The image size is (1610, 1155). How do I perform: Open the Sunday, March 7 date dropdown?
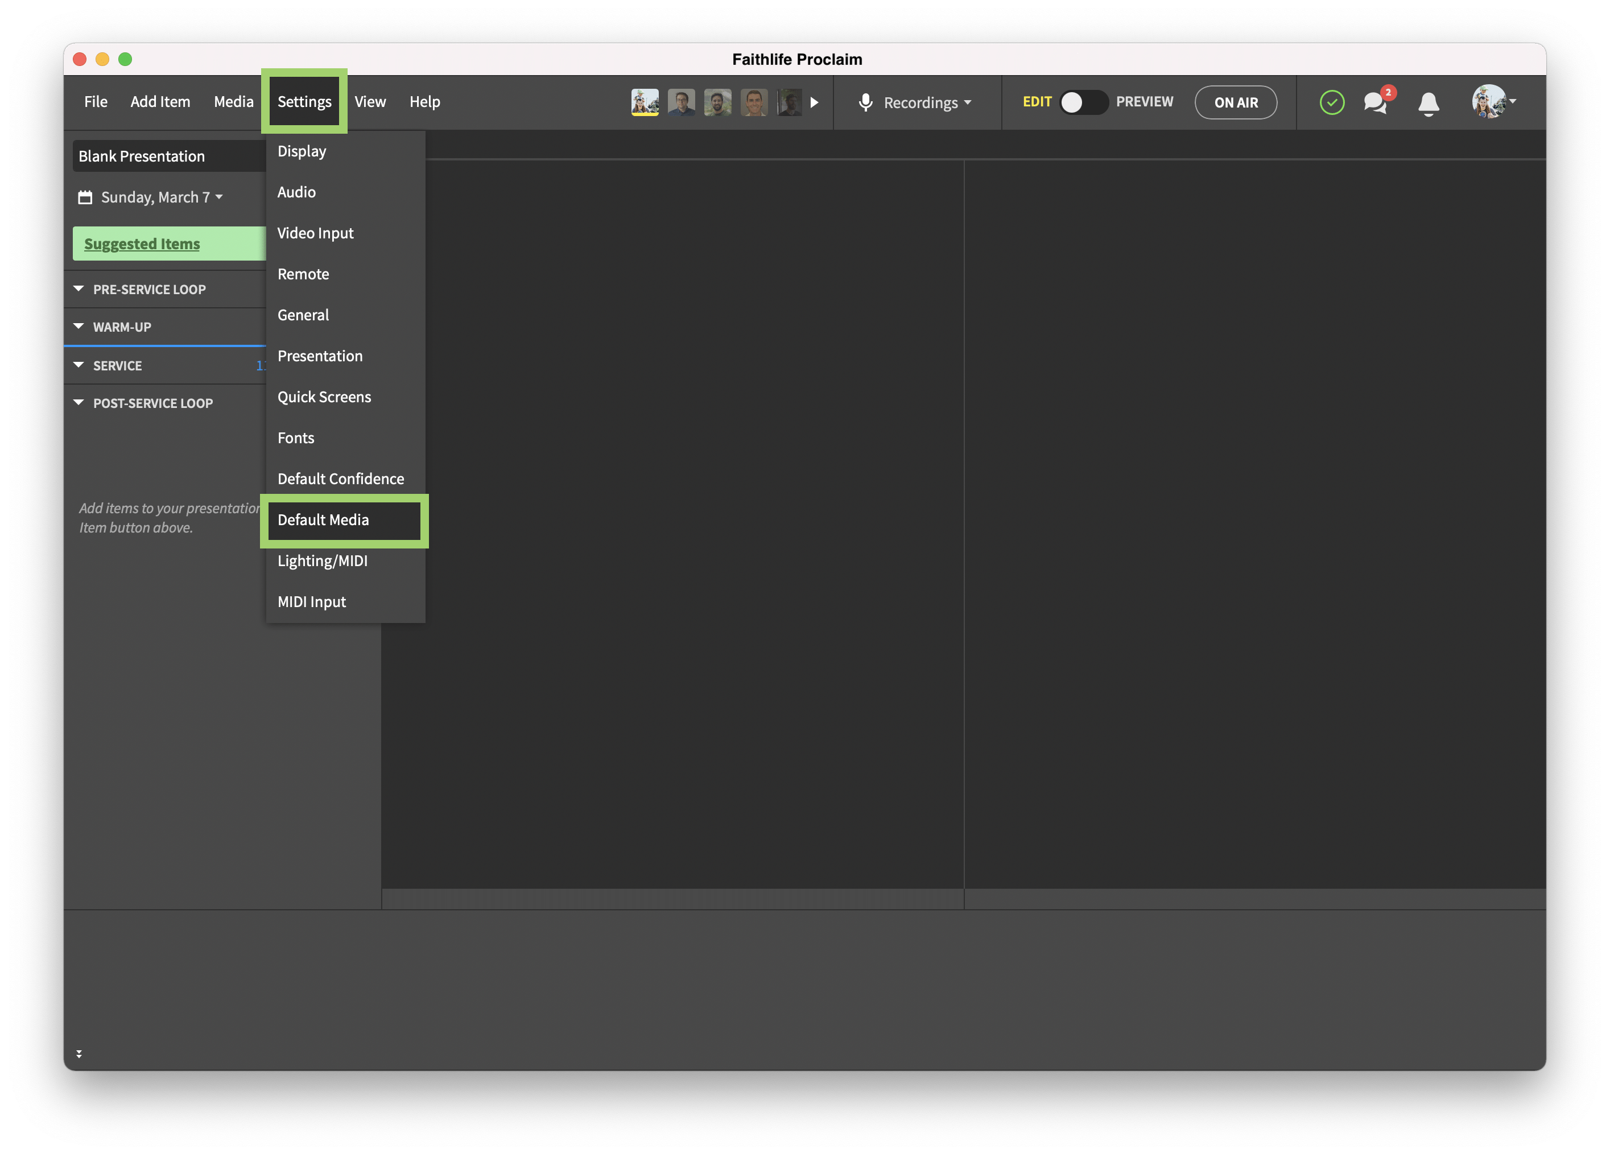coord(161,197)
